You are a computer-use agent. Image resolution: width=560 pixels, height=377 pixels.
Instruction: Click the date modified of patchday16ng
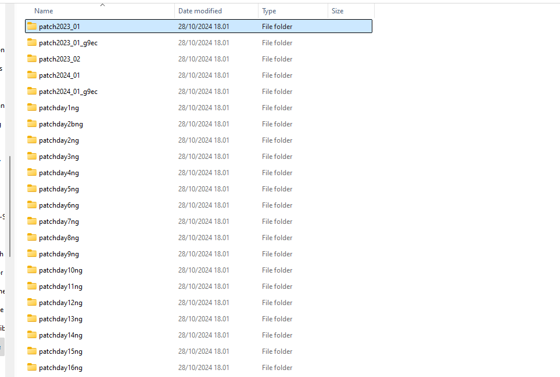(x=203, y=367)
